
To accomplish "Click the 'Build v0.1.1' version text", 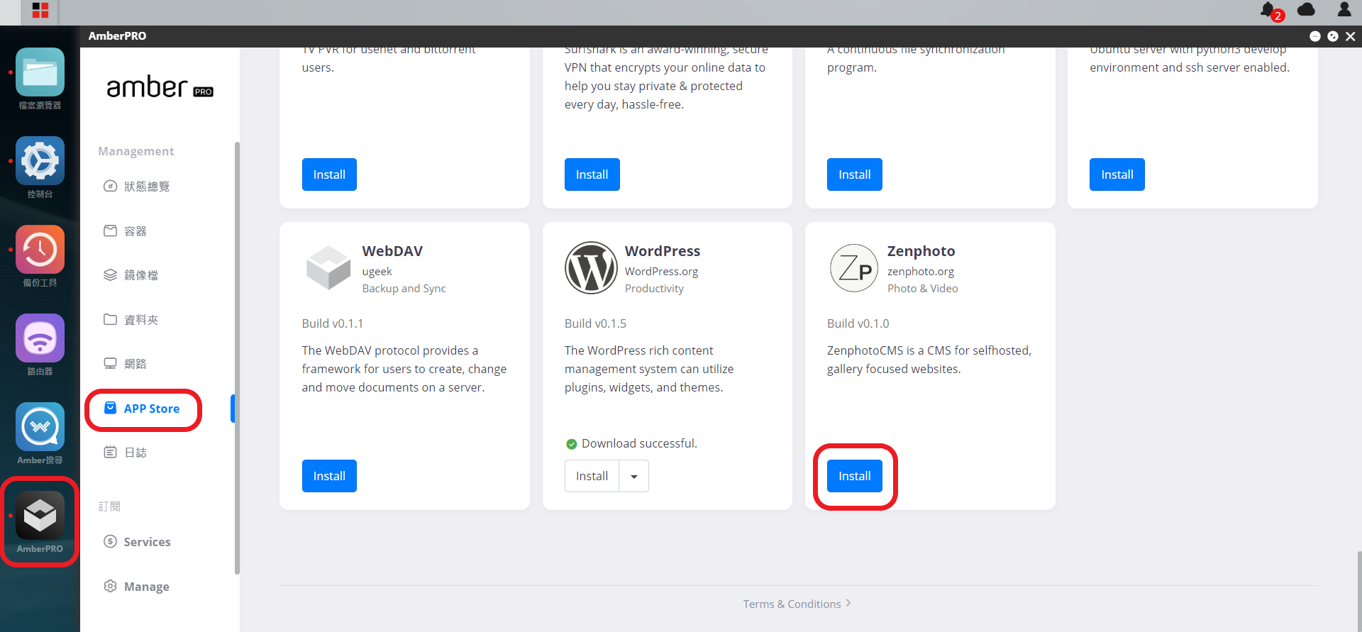I will click(332, 323).
